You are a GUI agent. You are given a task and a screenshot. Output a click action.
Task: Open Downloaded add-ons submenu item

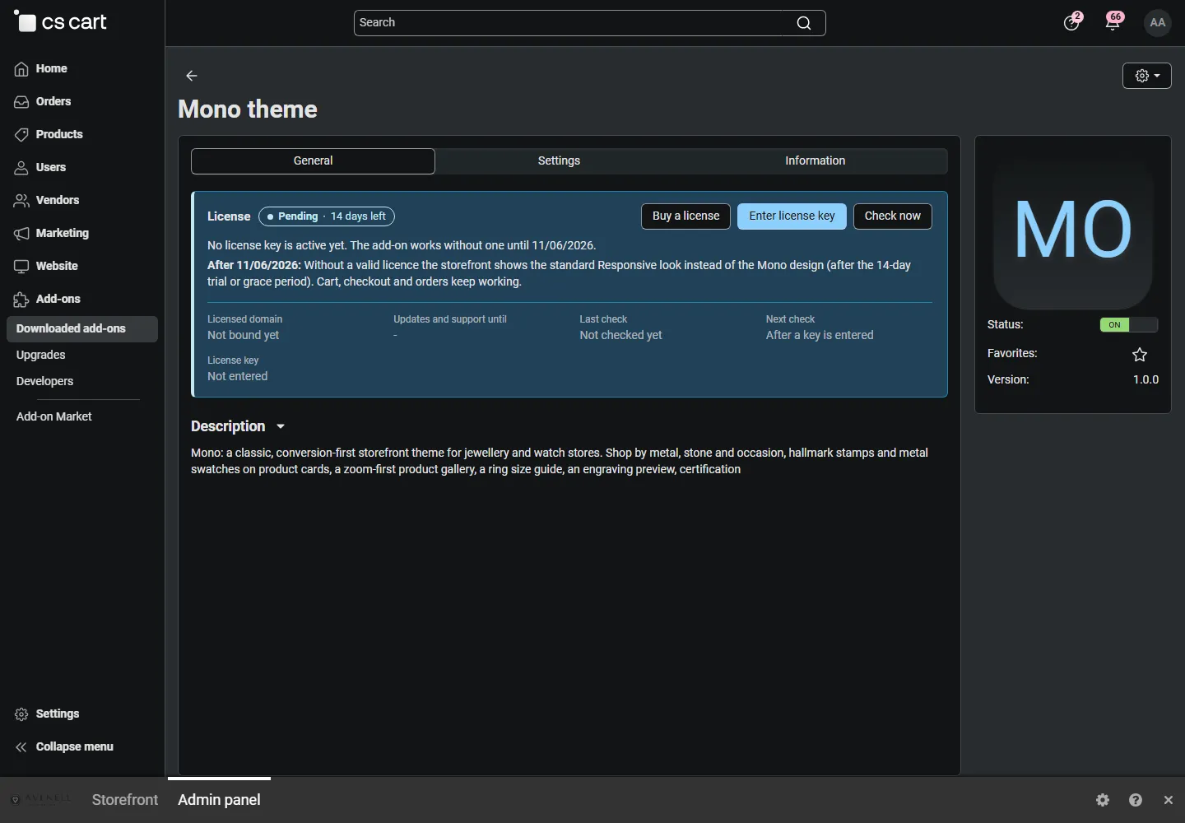coord(82,329)
